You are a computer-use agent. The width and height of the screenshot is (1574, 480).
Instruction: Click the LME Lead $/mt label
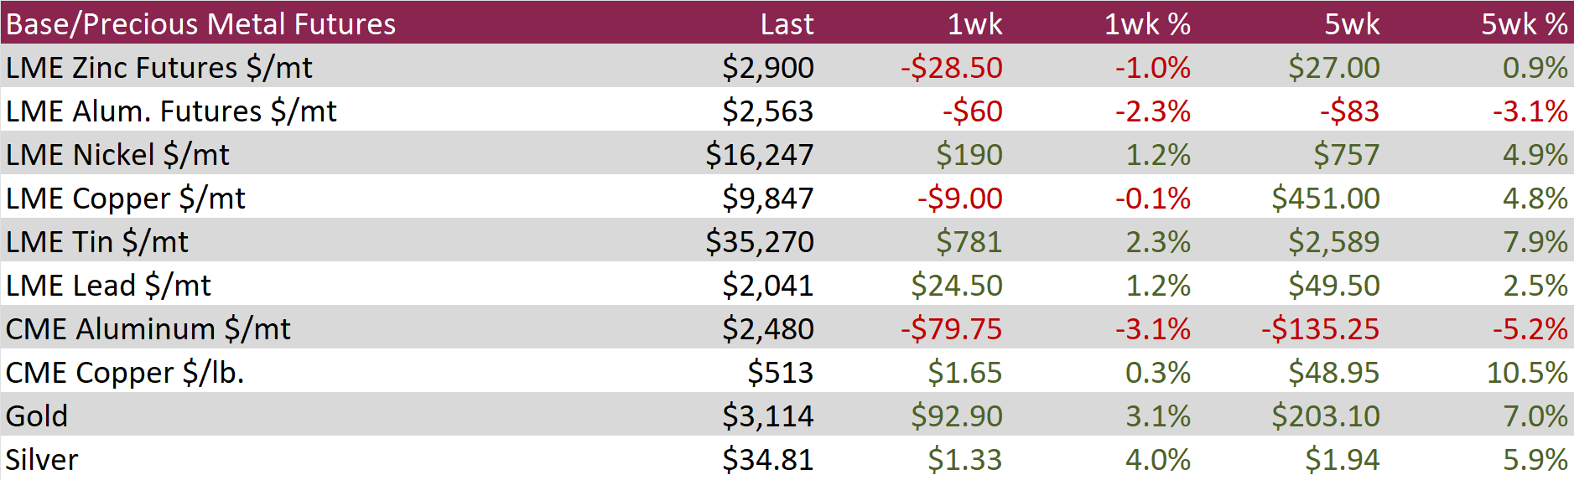[108, 286]
